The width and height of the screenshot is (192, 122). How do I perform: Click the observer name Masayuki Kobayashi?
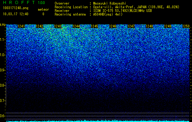(x=110, y=3)
